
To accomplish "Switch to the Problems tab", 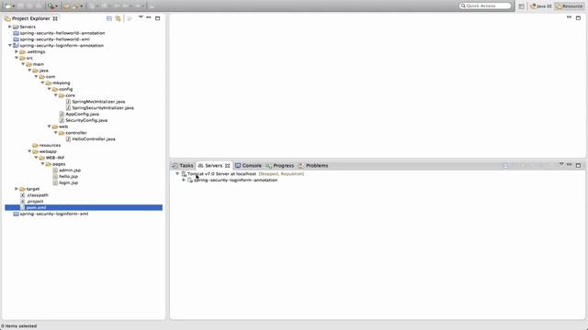I will [x=313, y=165].
